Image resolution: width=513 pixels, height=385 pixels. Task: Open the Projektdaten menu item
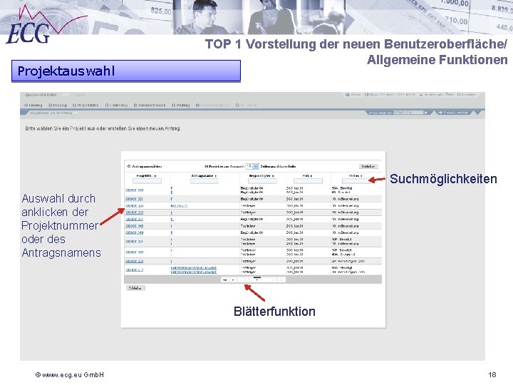coord(85,106)
